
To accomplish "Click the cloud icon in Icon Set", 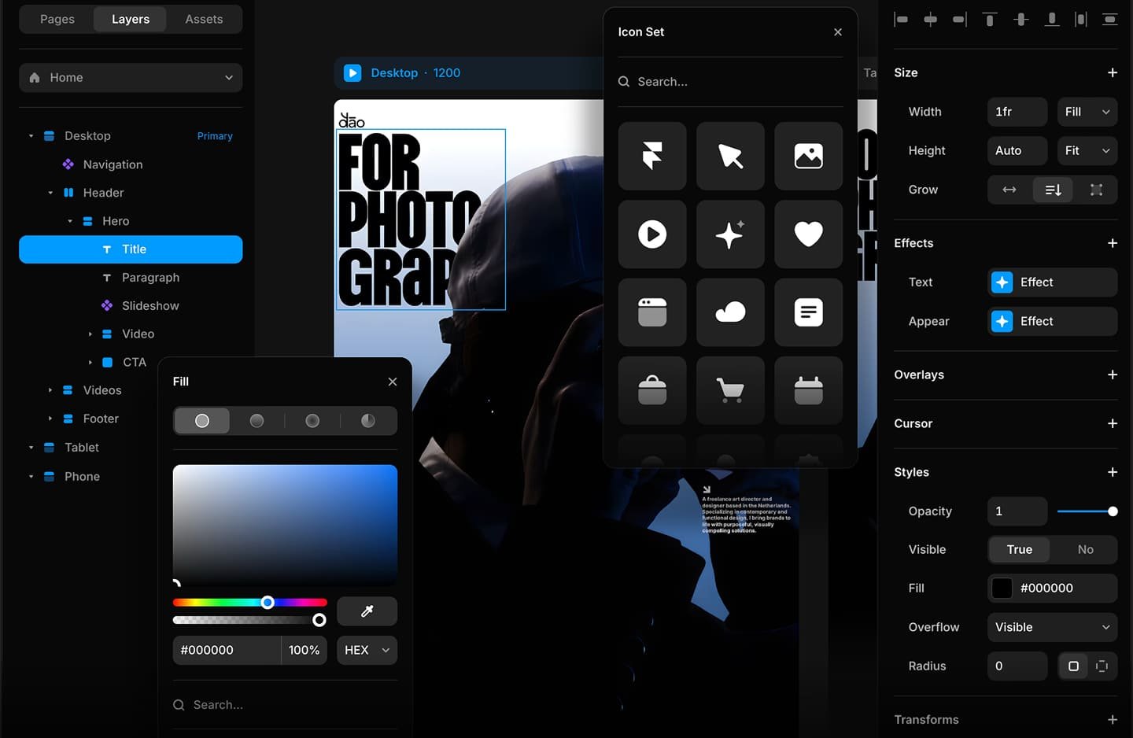I will click(x=730, y=312).
